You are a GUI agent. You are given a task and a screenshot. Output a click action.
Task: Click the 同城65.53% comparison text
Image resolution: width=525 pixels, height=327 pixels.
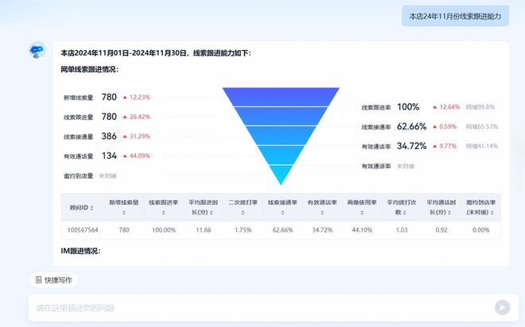[x=482, y=126]
